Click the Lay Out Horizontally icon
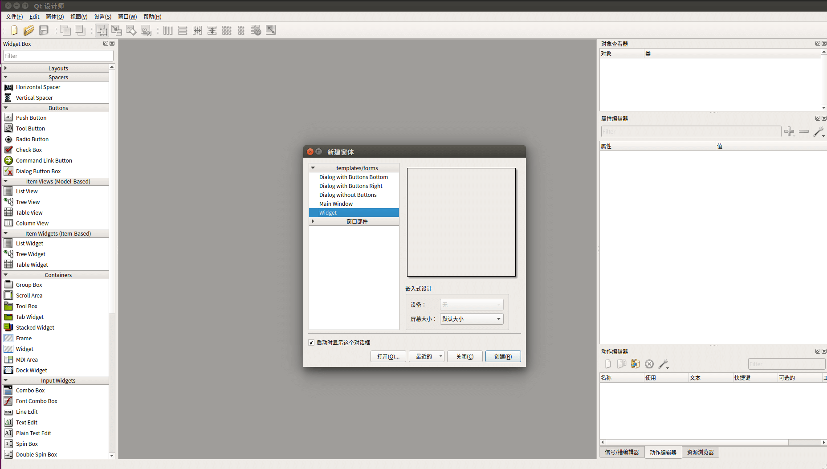This screenshot has width=827, height=469. [x=168, y=30]
